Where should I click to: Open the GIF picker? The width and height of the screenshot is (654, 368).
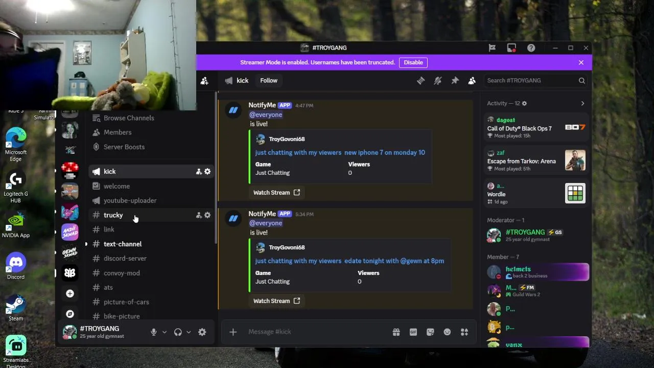pos(413,332)
